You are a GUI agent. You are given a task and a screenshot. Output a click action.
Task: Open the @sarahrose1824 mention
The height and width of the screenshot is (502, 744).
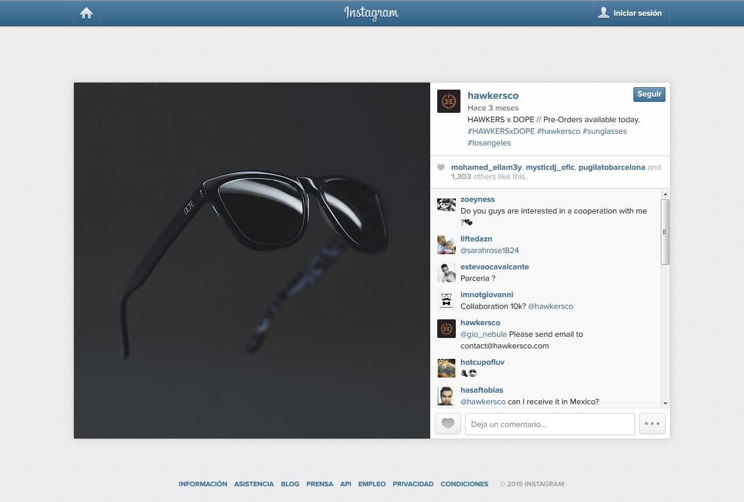click(490, 251)
